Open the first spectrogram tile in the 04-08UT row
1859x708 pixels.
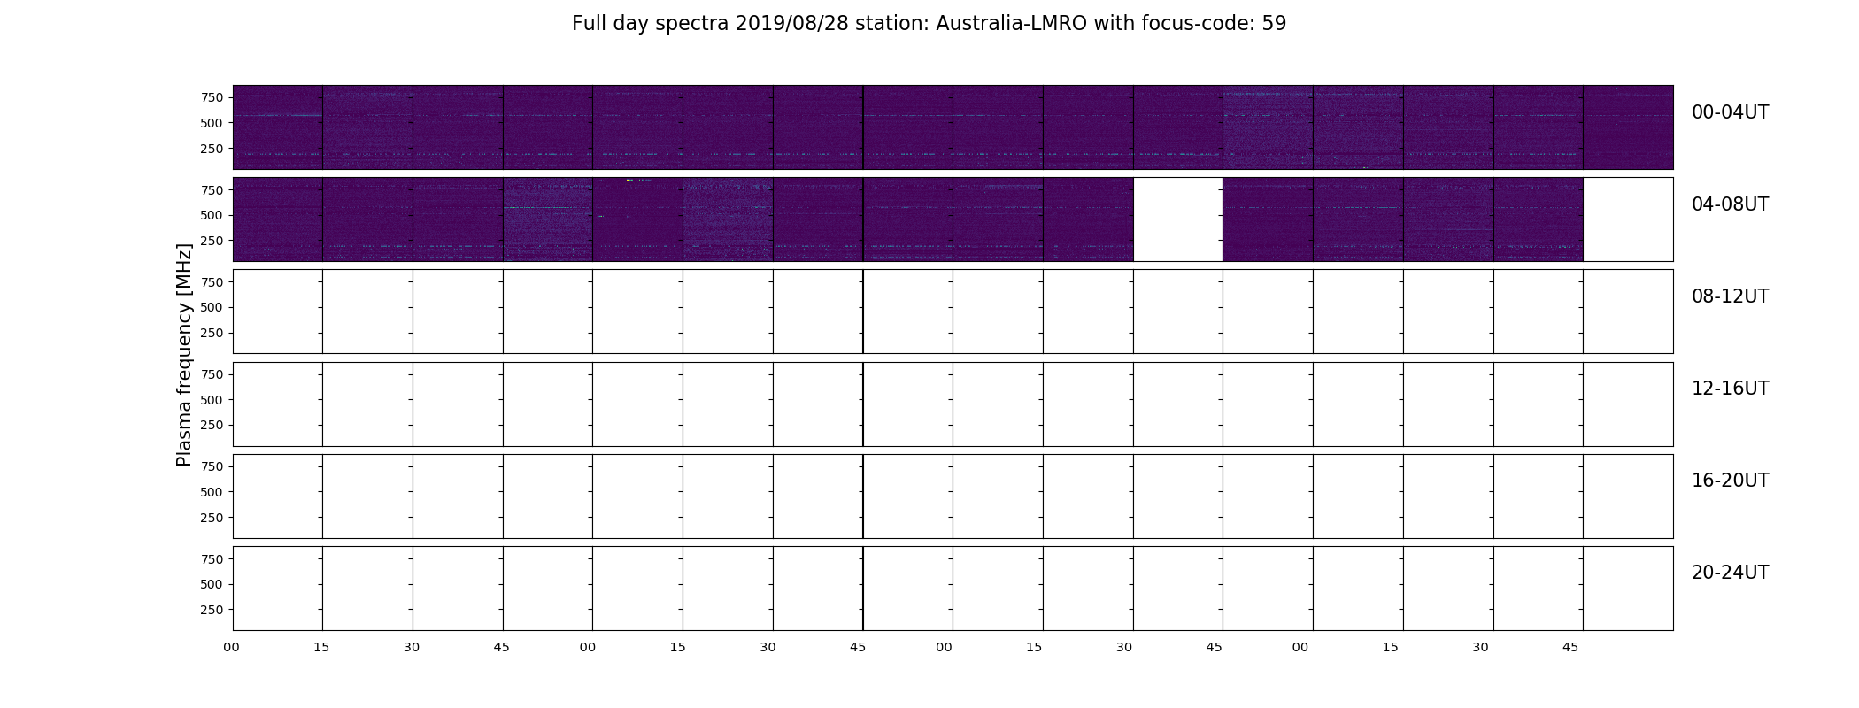tap(277, 219)
